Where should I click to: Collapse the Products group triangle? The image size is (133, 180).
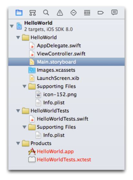[18, 143]
